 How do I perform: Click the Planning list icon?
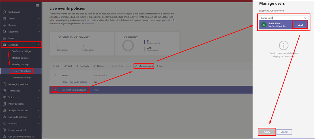5,123
